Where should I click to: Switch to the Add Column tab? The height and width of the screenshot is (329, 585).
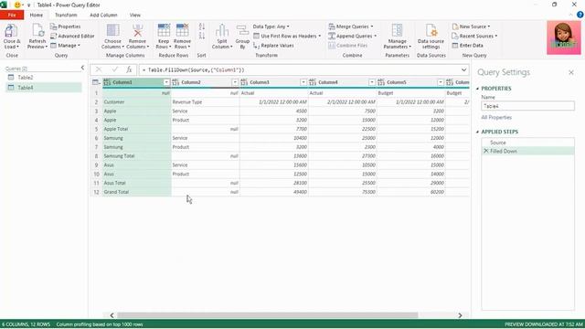103,15
